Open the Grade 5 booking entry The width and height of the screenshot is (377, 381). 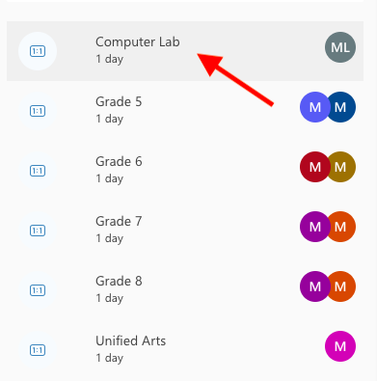point(185,111)
